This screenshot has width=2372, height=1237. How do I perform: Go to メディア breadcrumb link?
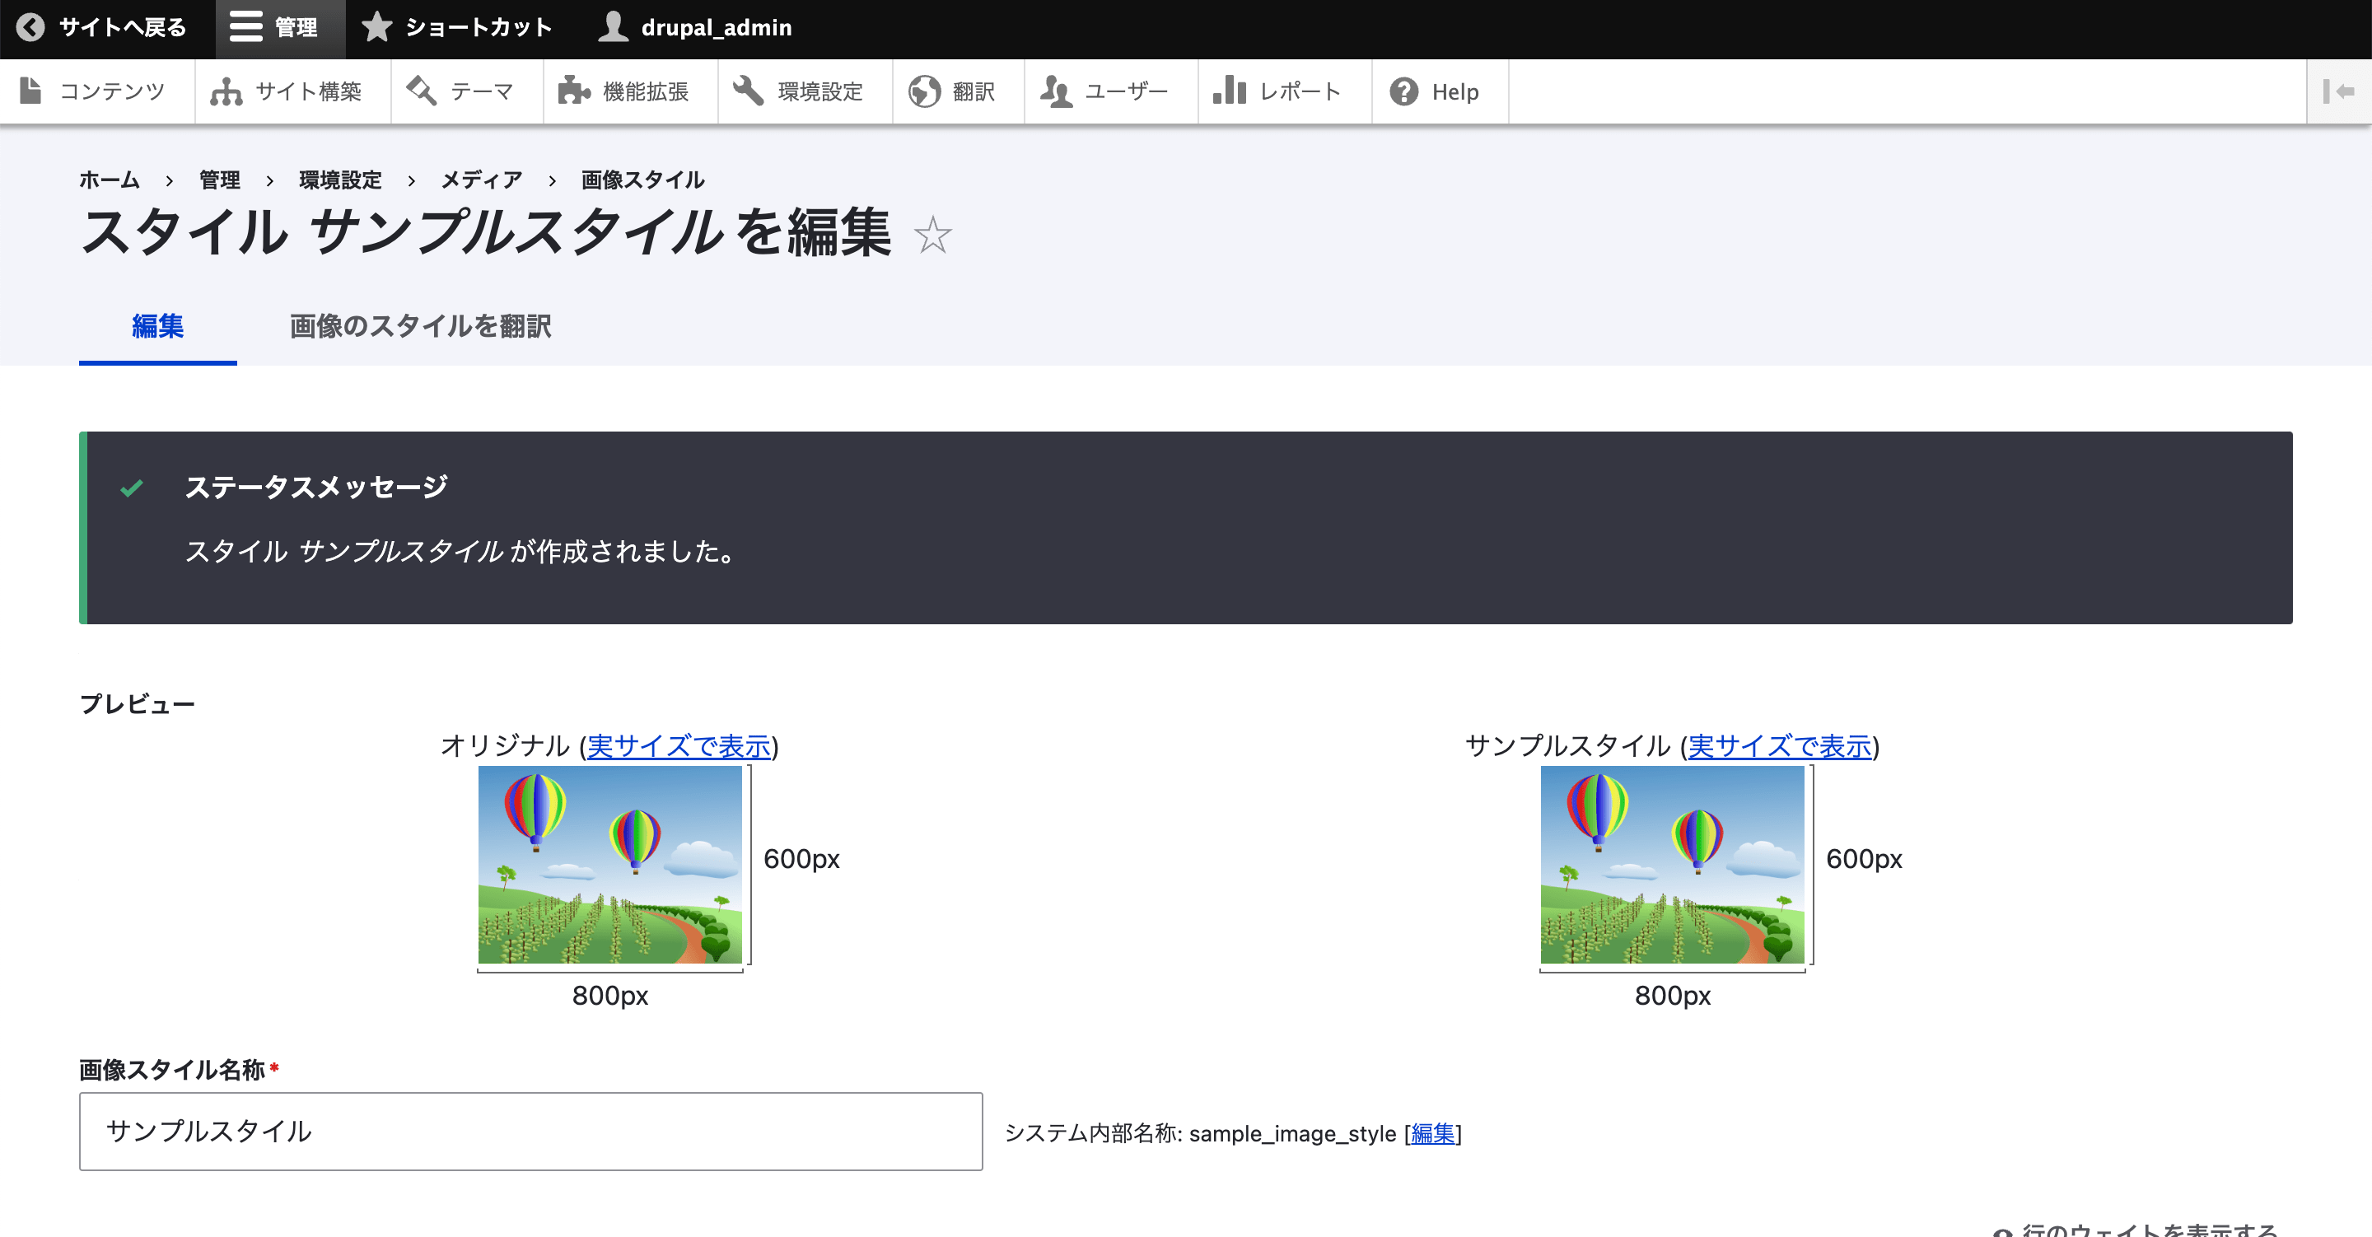[482, 180]
